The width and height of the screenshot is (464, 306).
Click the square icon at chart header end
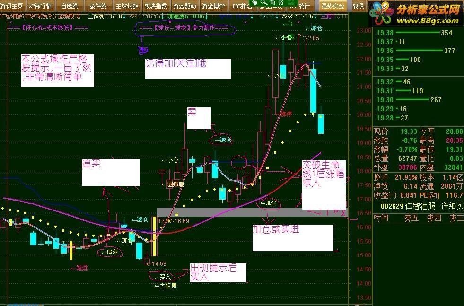click(345, 17)
